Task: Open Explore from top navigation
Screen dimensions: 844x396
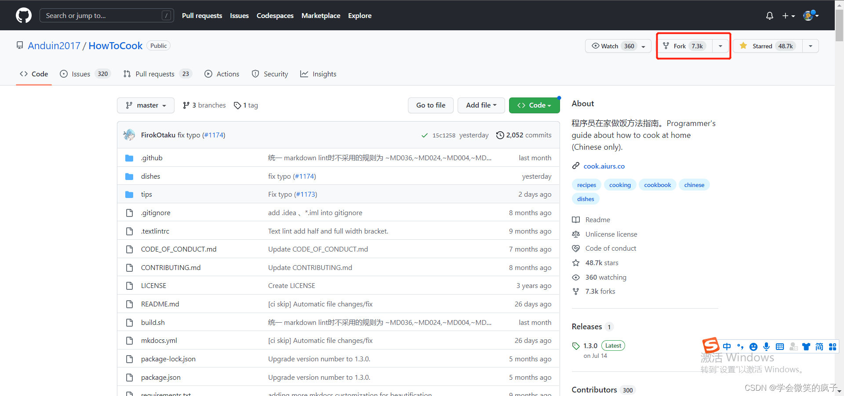Action: point(360,15)
